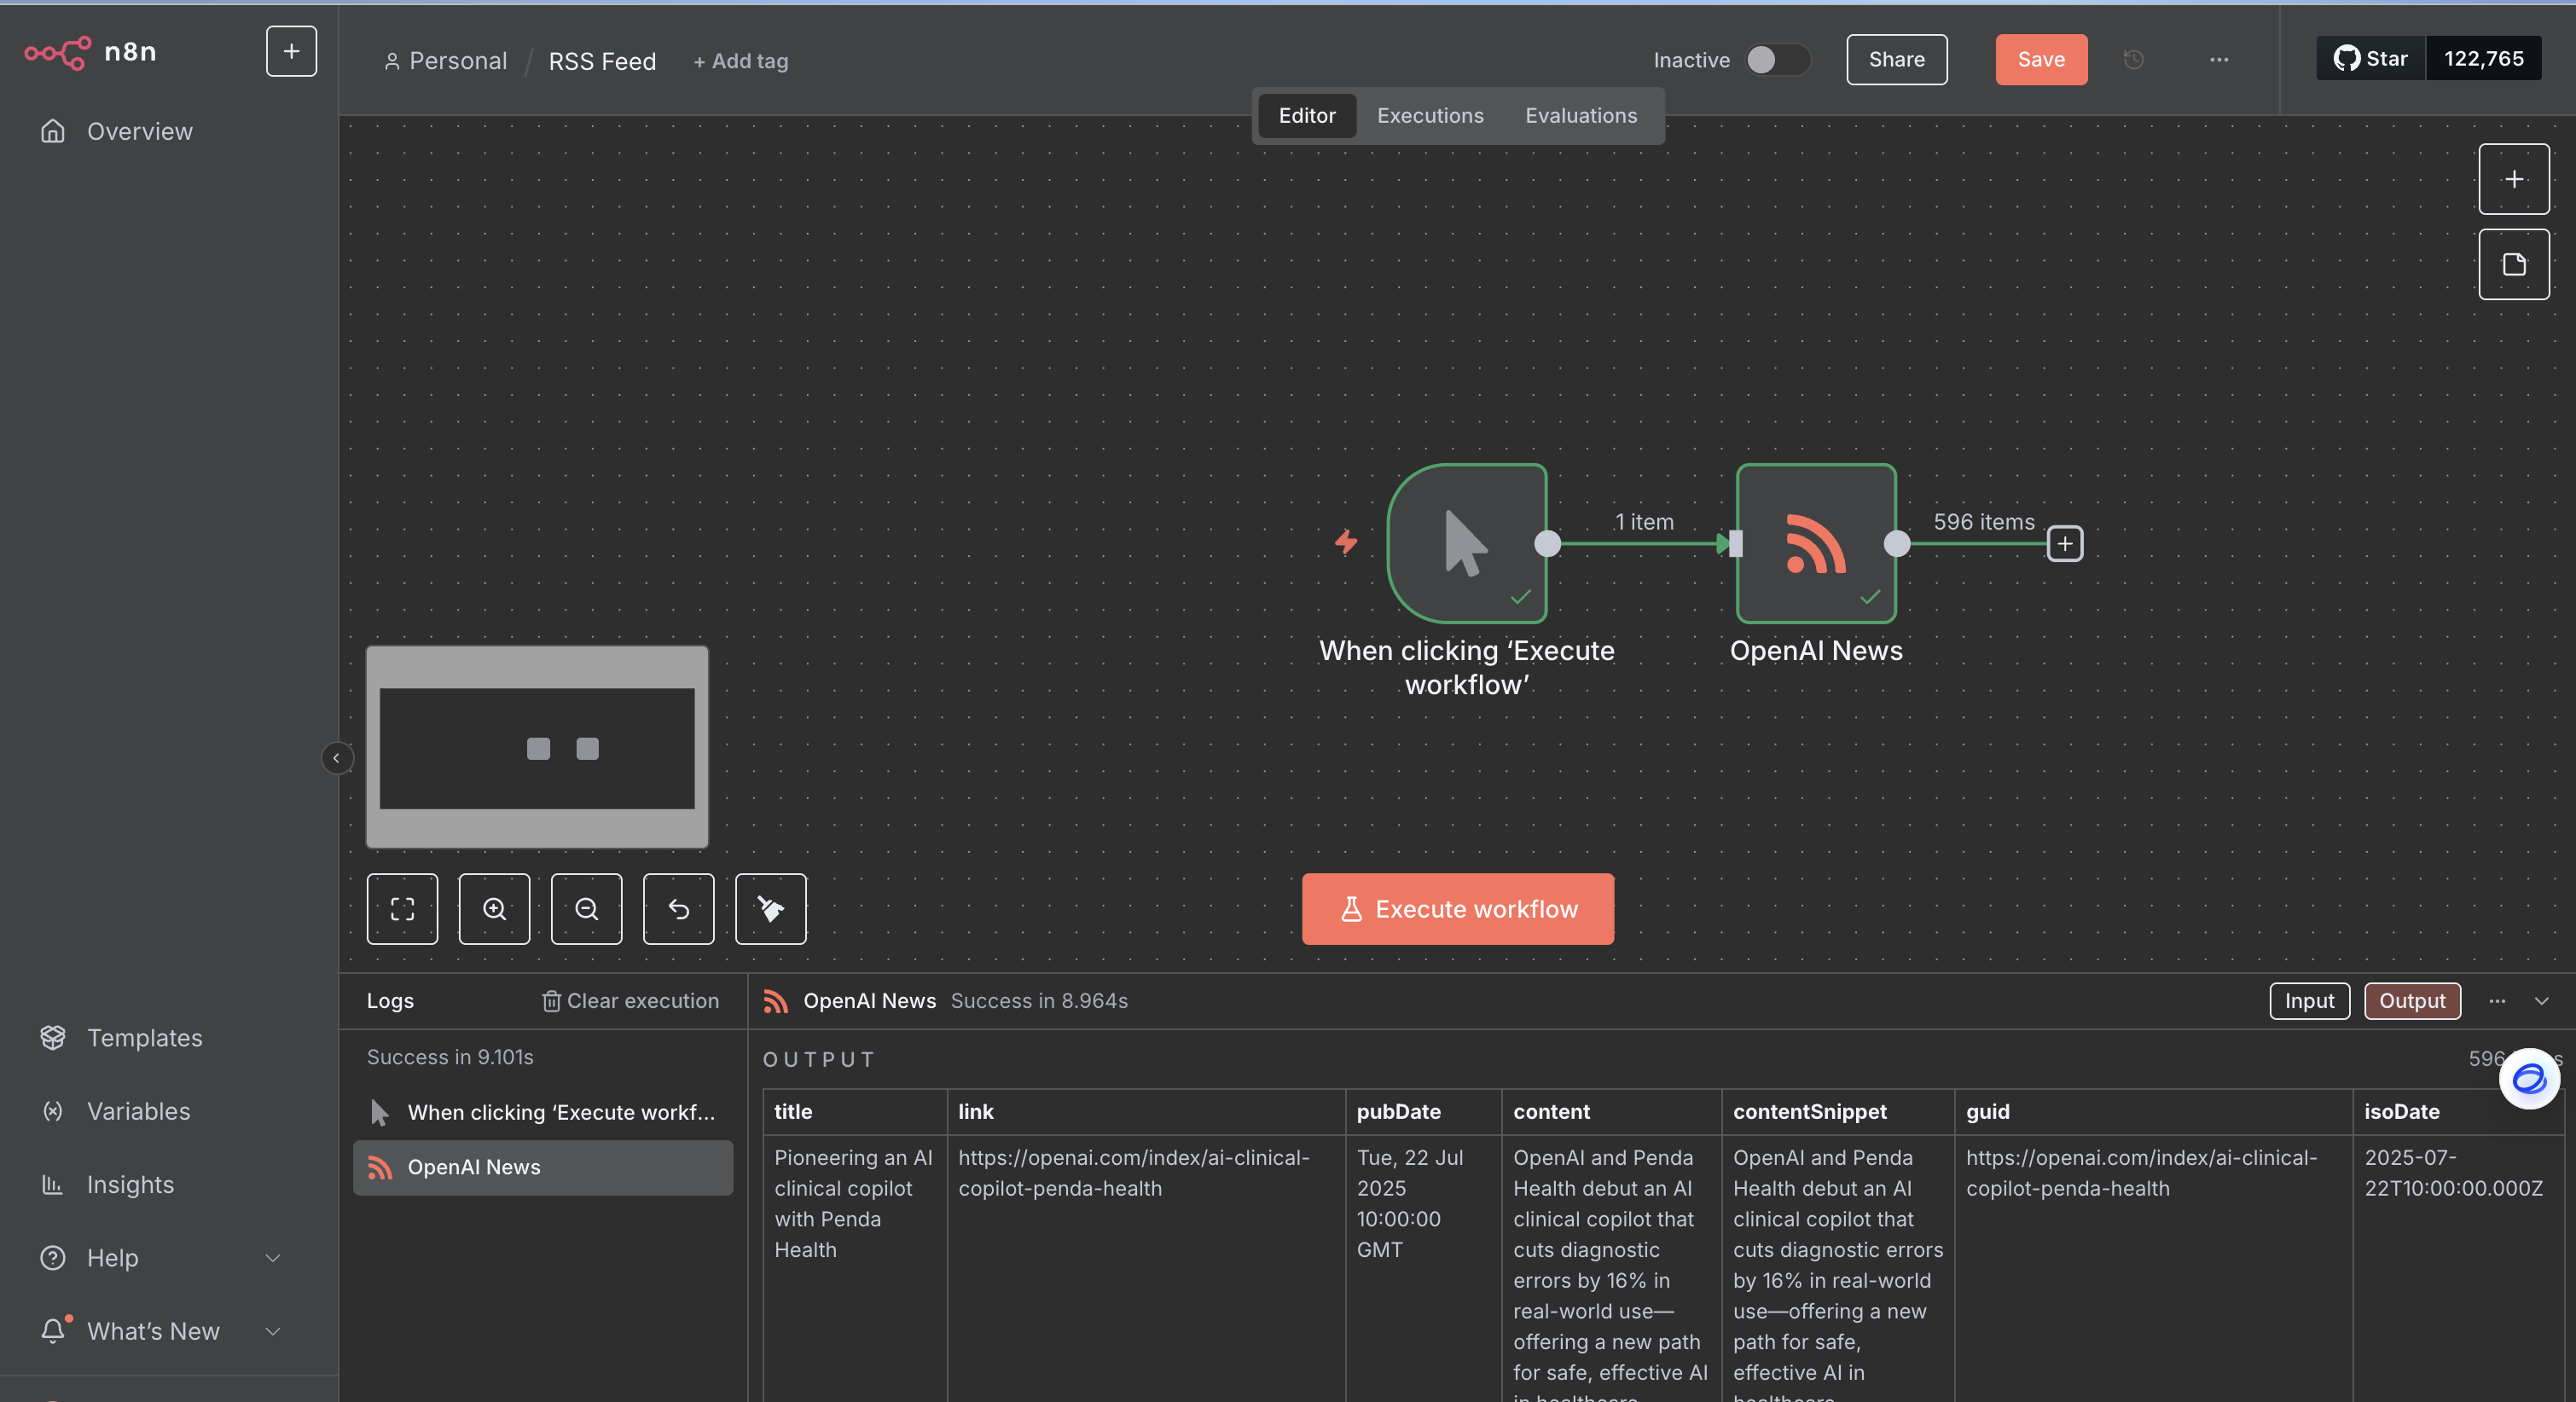Toggle the Output panel view
The height and width of the screenshot is (1402, 2576).
tap(2412, 1001)
